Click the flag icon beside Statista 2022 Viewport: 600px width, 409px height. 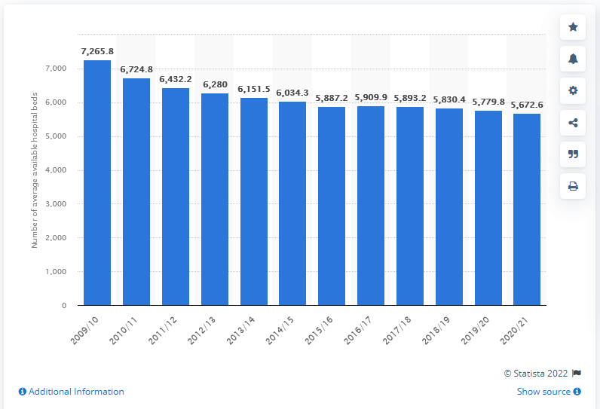pyautogui.click(x=577, y=372)
